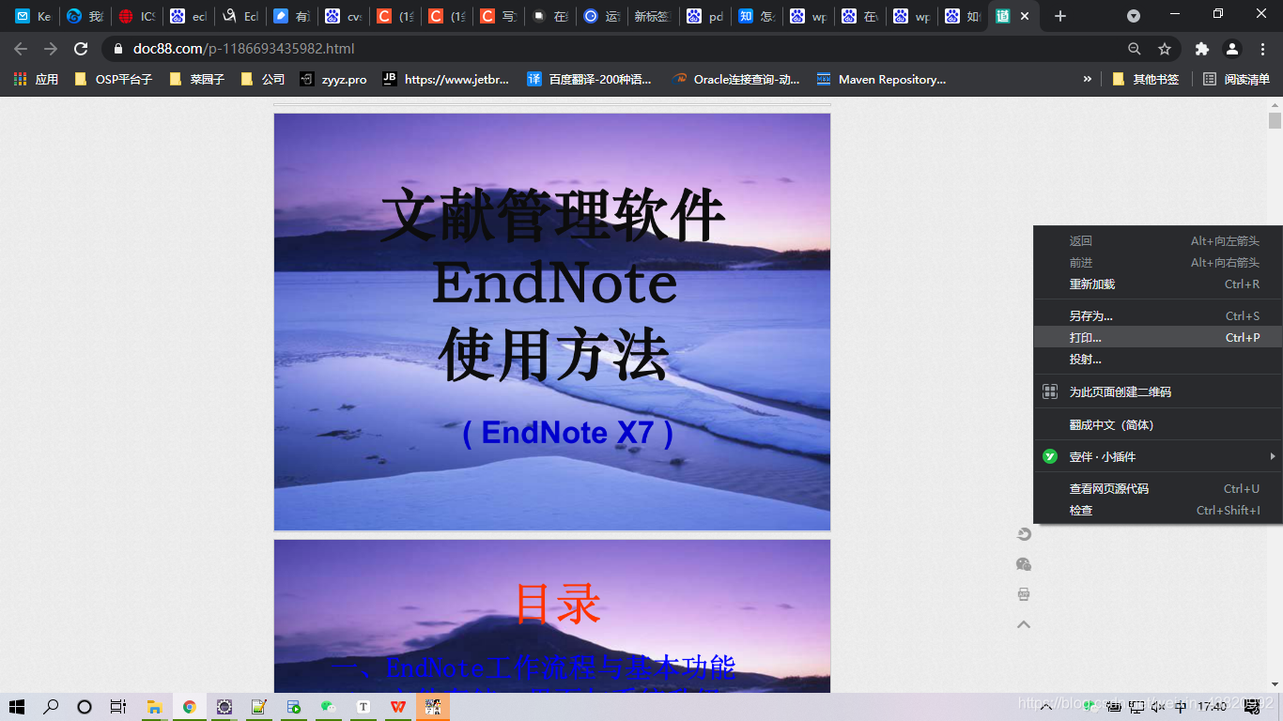The height and width of the screenshot is (721, 1283).
Task: Select 投射... from the context menu
Action: (1157, 359)
